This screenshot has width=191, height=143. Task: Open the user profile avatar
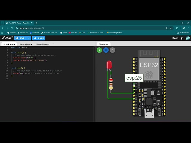(188, 38)
